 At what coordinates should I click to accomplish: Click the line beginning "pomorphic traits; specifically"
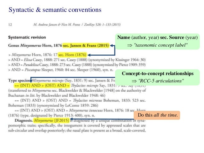[77, 126]
